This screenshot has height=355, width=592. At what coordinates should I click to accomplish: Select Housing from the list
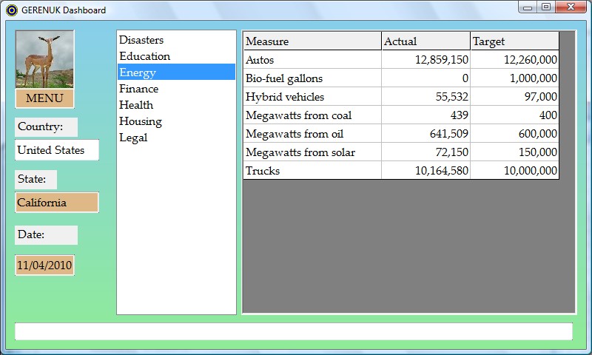coord(141,121)
